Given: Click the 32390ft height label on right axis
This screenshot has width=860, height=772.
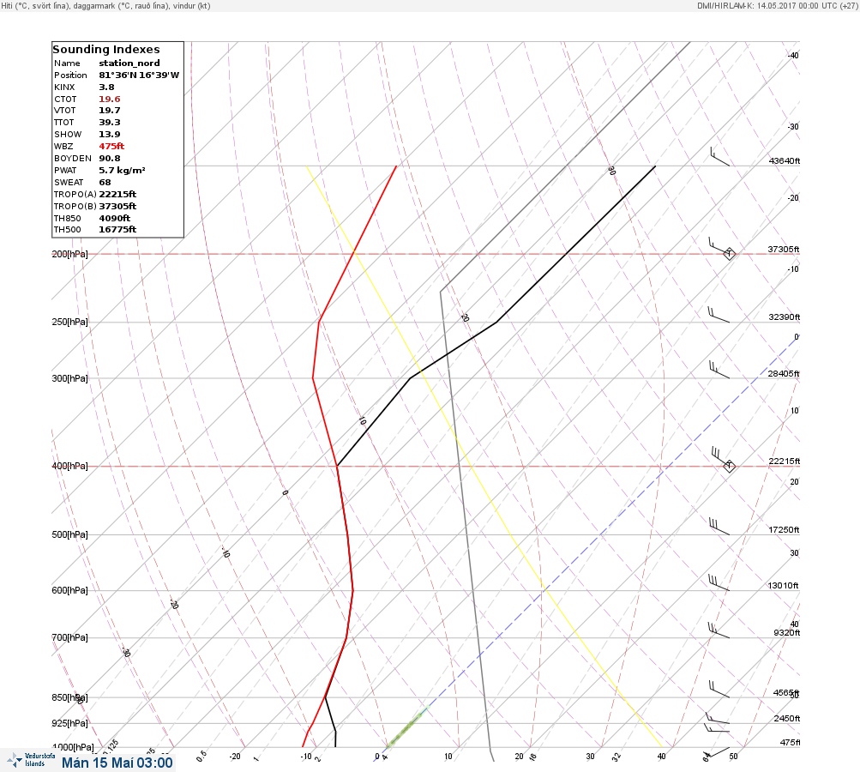Looking at the screenshot, I should (x=785, y=317).
